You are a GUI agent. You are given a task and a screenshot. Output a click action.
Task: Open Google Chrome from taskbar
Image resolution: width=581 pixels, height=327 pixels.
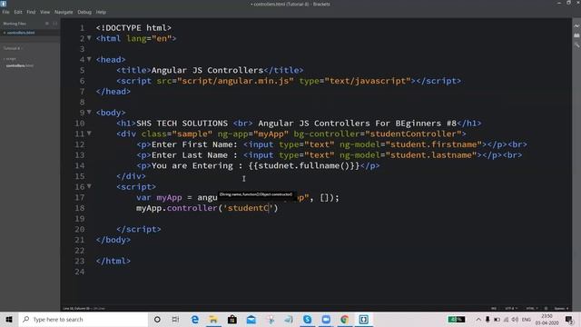click(345, 319)
